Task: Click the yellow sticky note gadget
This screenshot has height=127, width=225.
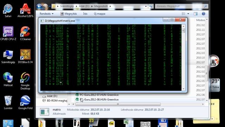Action: pyautogui.click(x=206, y=111)
